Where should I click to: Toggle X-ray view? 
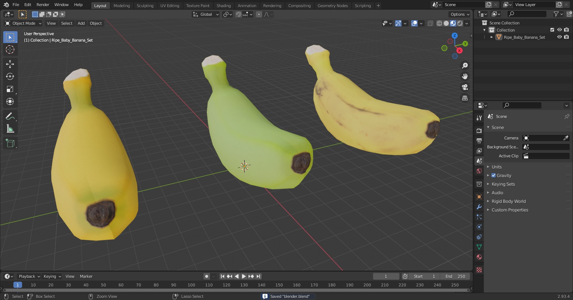pos(430,23)
